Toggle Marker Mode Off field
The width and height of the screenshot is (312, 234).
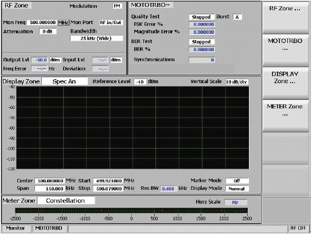[x=237, y=181]
